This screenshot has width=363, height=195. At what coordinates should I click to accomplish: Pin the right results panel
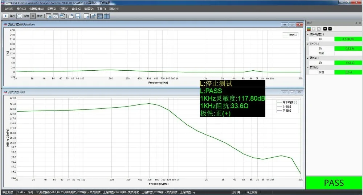(356, 23)
